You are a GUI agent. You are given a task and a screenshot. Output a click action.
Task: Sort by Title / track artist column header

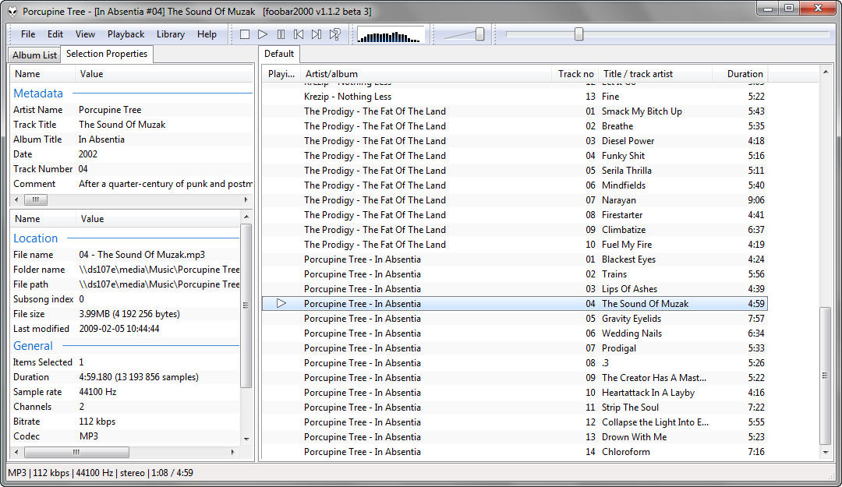coord(655,74)
